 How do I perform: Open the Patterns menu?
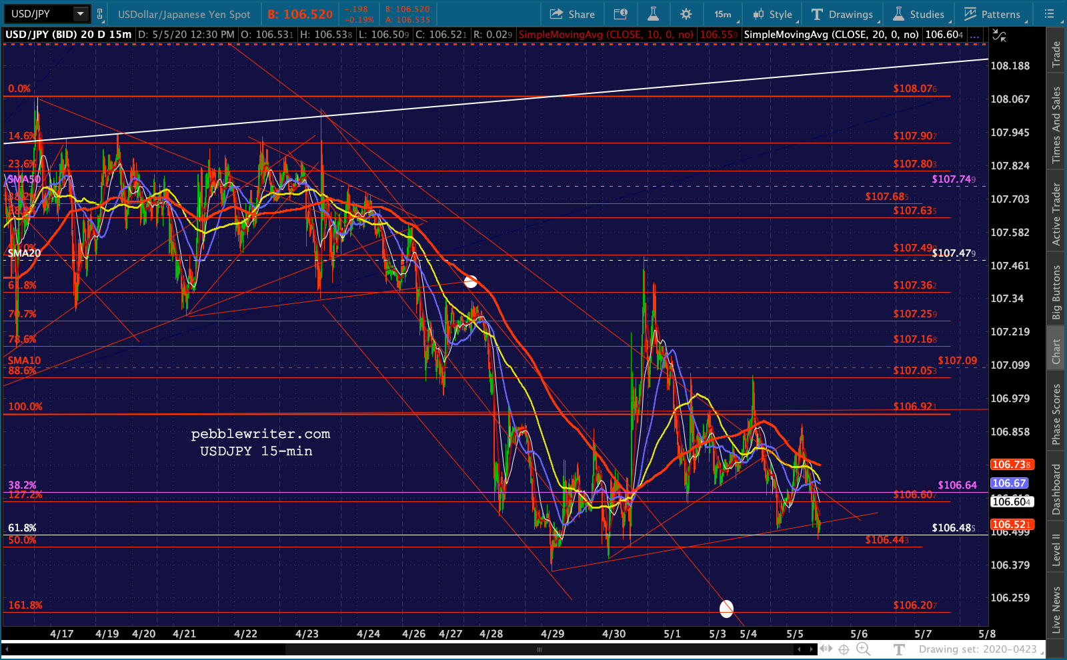pyautogui.click(x=992, y=14)
